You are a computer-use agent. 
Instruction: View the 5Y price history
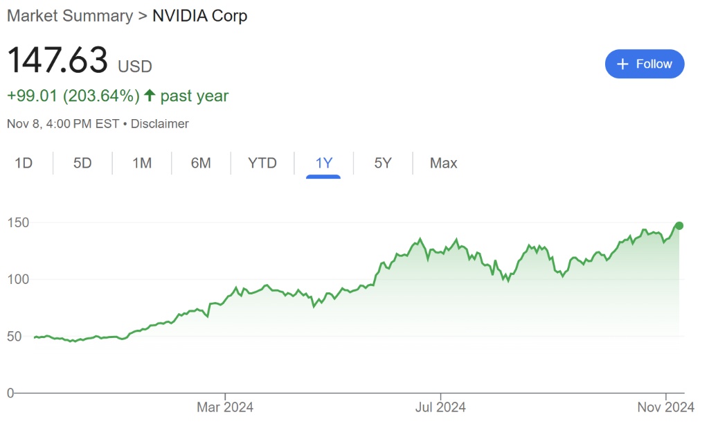tap(383, 163)
